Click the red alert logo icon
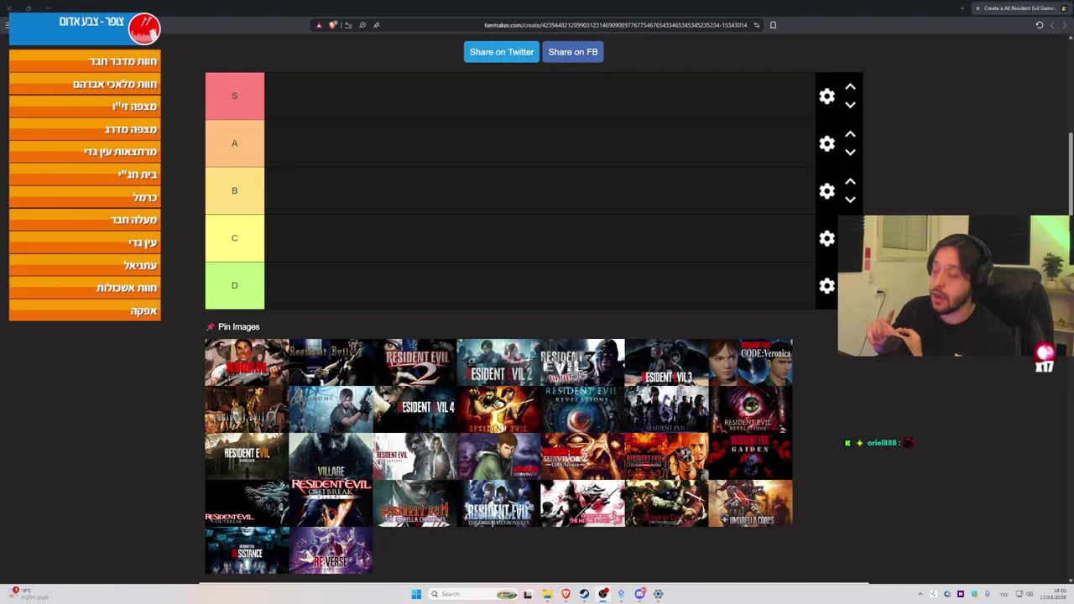The height and width of the screenshot is (604, 1074). (143, 29)
